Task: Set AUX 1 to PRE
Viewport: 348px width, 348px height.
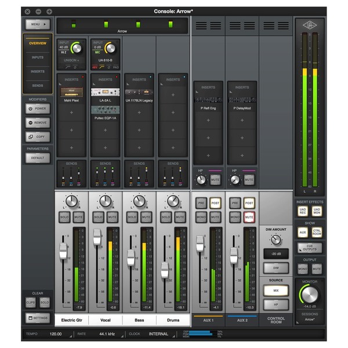Action: tap(201, 203)
